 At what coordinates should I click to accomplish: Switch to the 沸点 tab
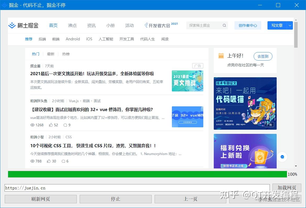tap(72, 25)
